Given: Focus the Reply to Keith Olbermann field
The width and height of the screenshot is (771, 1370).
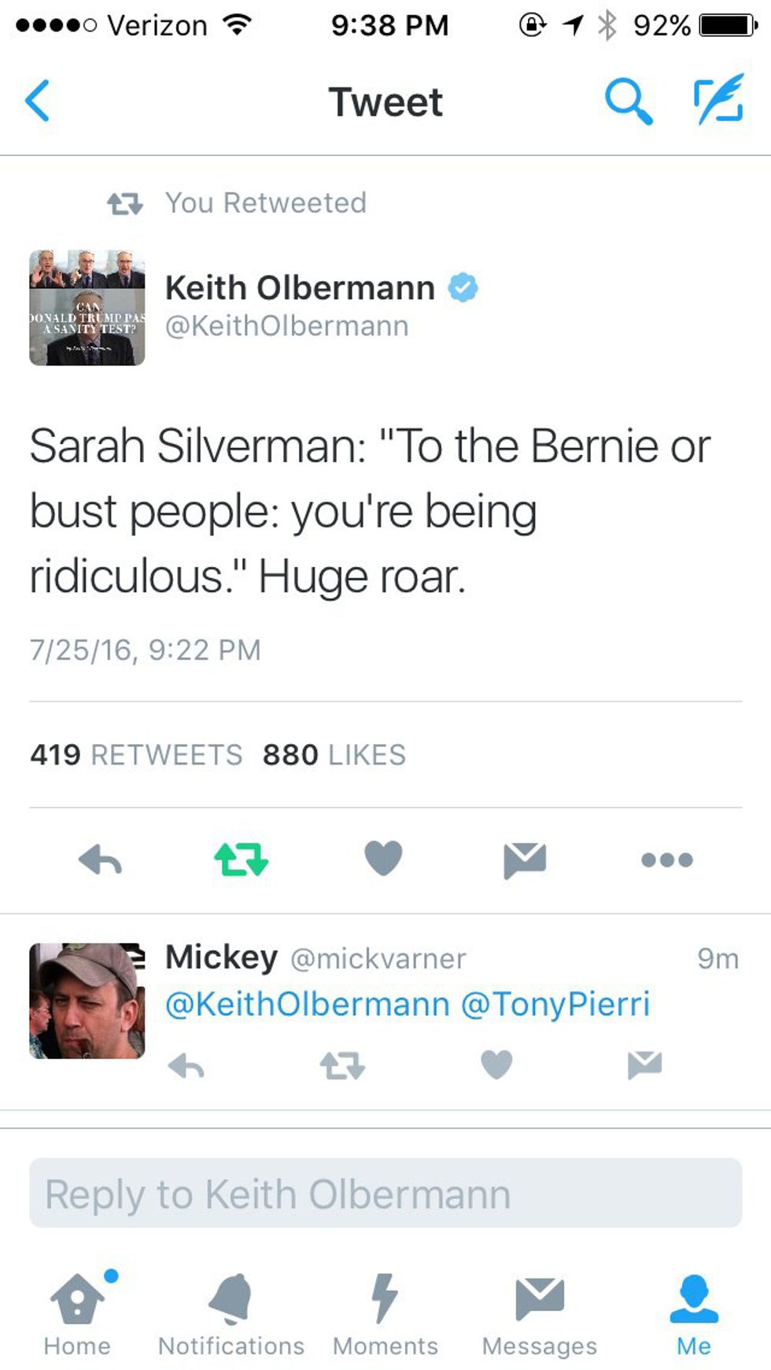Looking at the screenshot, I should point(385,1193).
